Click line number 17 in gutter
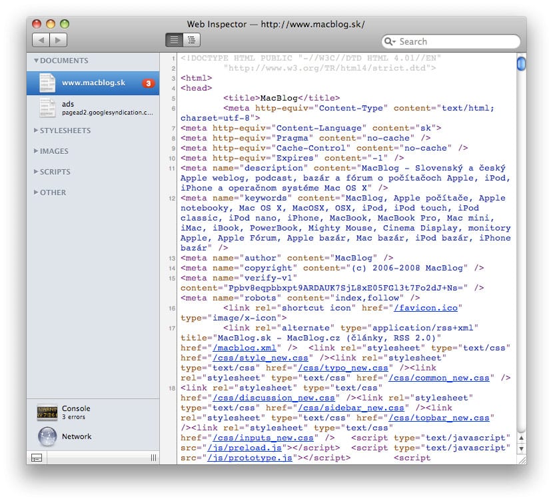The height and width of the screenshot is (501, 553). point(171,328)
